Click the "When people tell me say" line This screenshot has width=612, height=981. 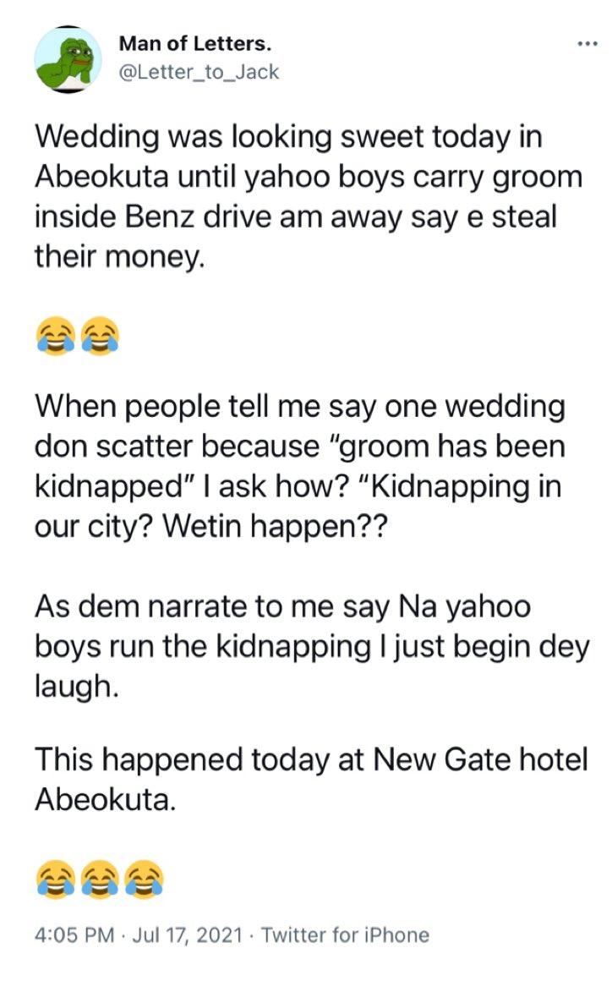point(299,408)
